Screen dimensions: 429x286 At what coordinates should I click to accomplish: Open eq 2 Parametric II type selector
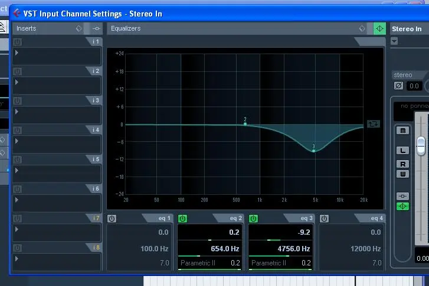[x=198, y=263]
